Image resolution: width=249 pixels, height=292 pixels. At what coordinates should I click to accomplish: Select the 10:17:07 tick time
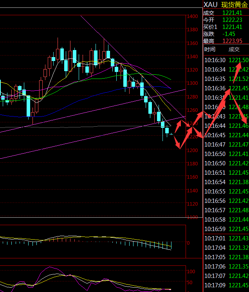pyautogui.click(x=215, y=276)
